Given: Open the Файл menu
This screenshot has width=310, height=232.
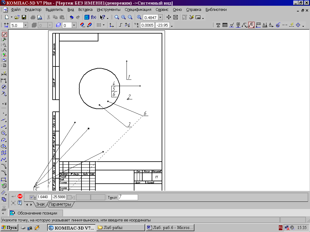Looking at the screenshot, I should pyautogui.click(x=16, y=10).
